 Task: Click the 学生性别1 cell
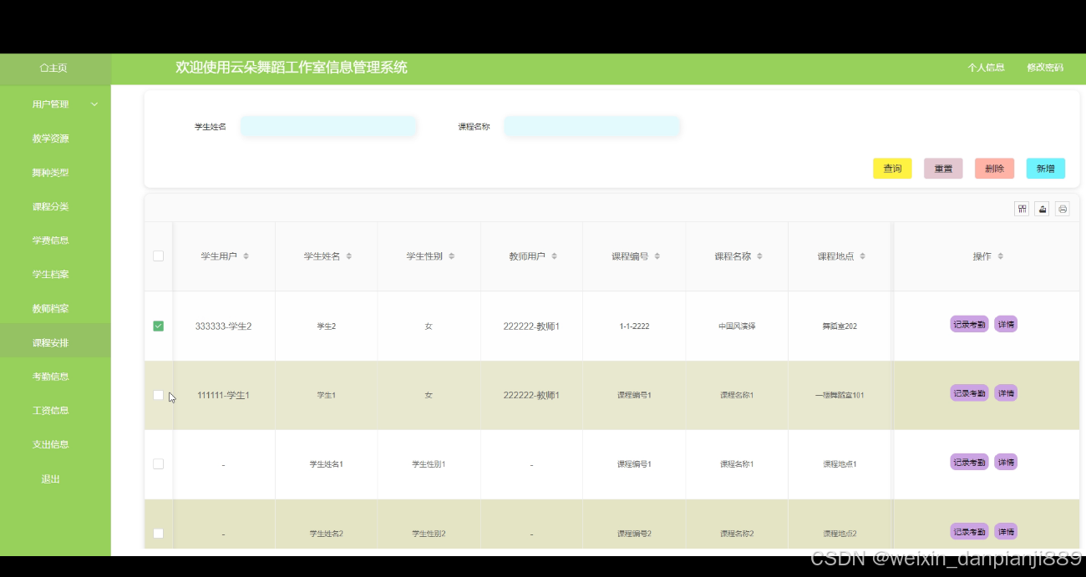[x=429, y=464]
